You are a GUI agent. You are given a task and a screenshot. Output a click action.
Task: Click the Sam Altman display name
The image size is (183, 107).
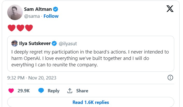tap(38, 9)
